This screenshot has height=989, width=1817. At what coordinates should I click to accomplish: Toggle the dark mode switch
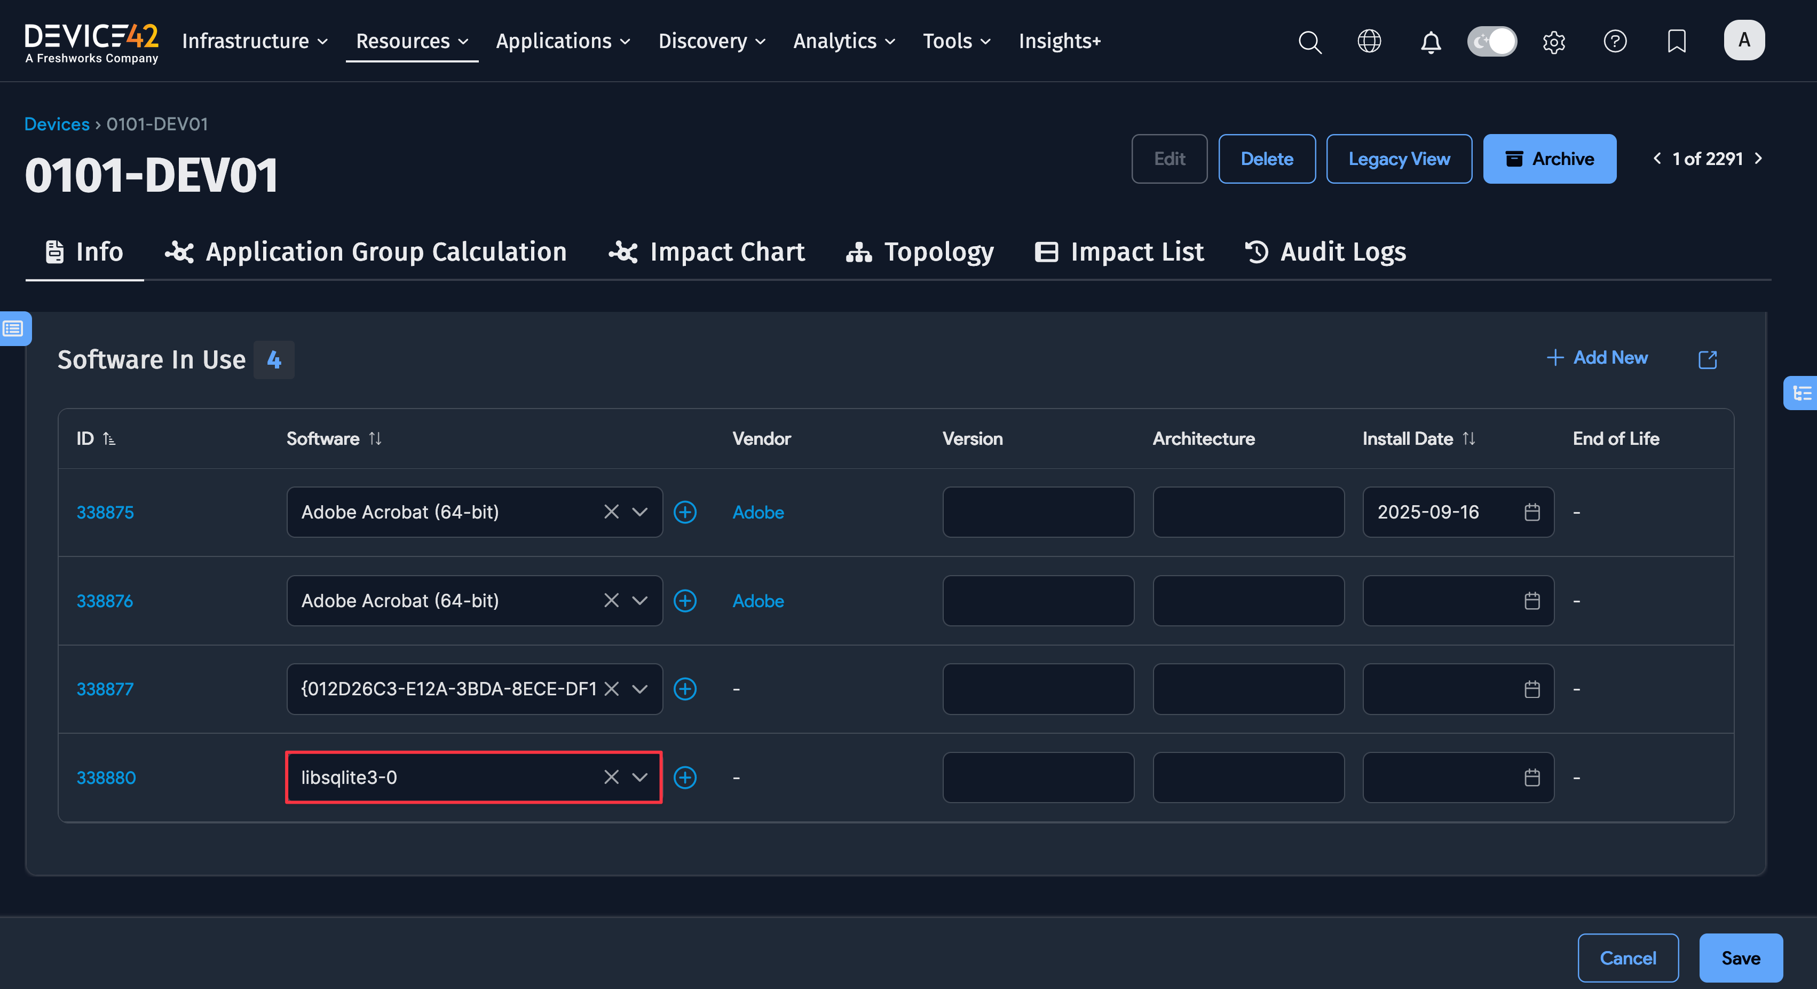[1492, 41]
